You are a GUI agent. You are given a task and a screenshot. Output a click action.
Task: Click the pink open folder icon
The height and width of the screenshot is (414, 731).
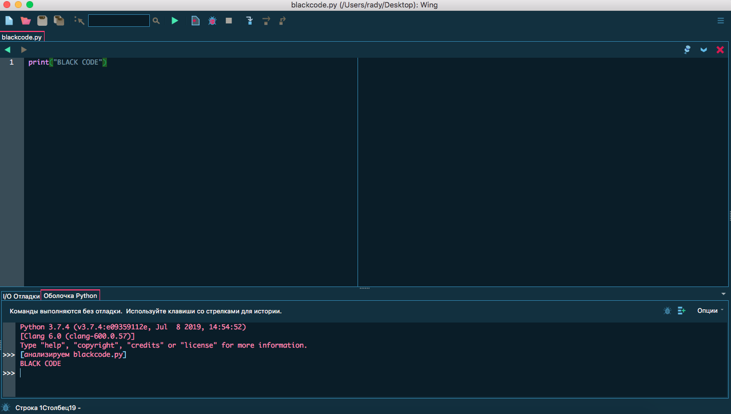pyautogui.click(x=26, y=21)
